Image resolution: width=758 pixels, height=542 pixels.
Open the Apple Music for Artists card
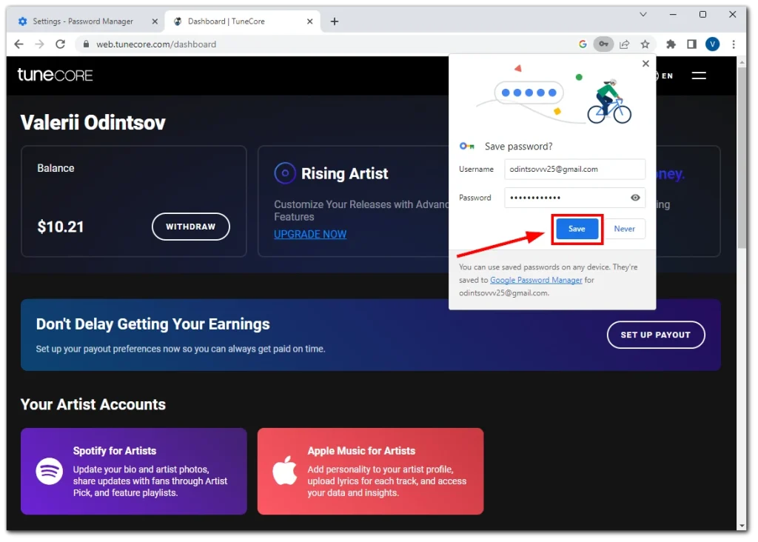click(370, 471)
